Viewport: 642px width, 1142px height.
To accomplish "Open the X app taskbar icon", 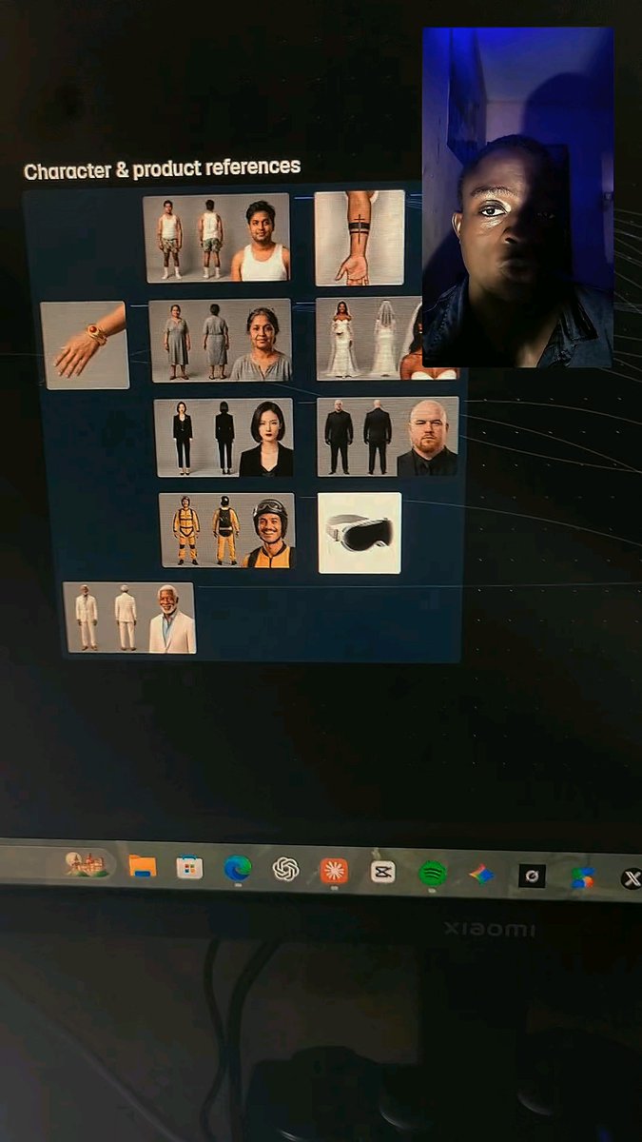I will click(632, 879).
